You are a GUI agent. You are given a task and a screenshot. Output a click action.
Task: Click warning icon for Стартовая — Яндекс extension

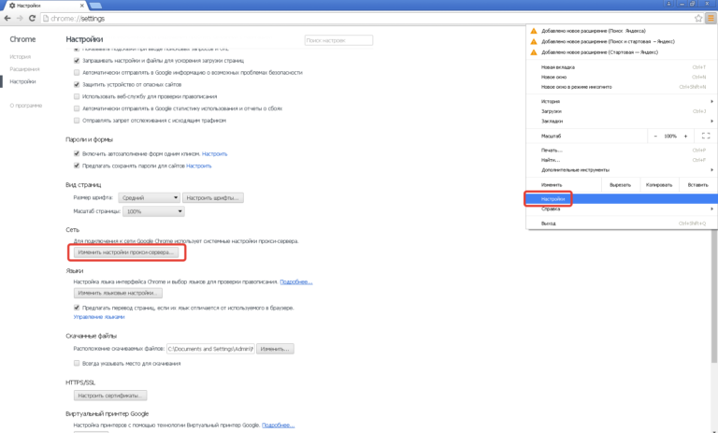534,52
